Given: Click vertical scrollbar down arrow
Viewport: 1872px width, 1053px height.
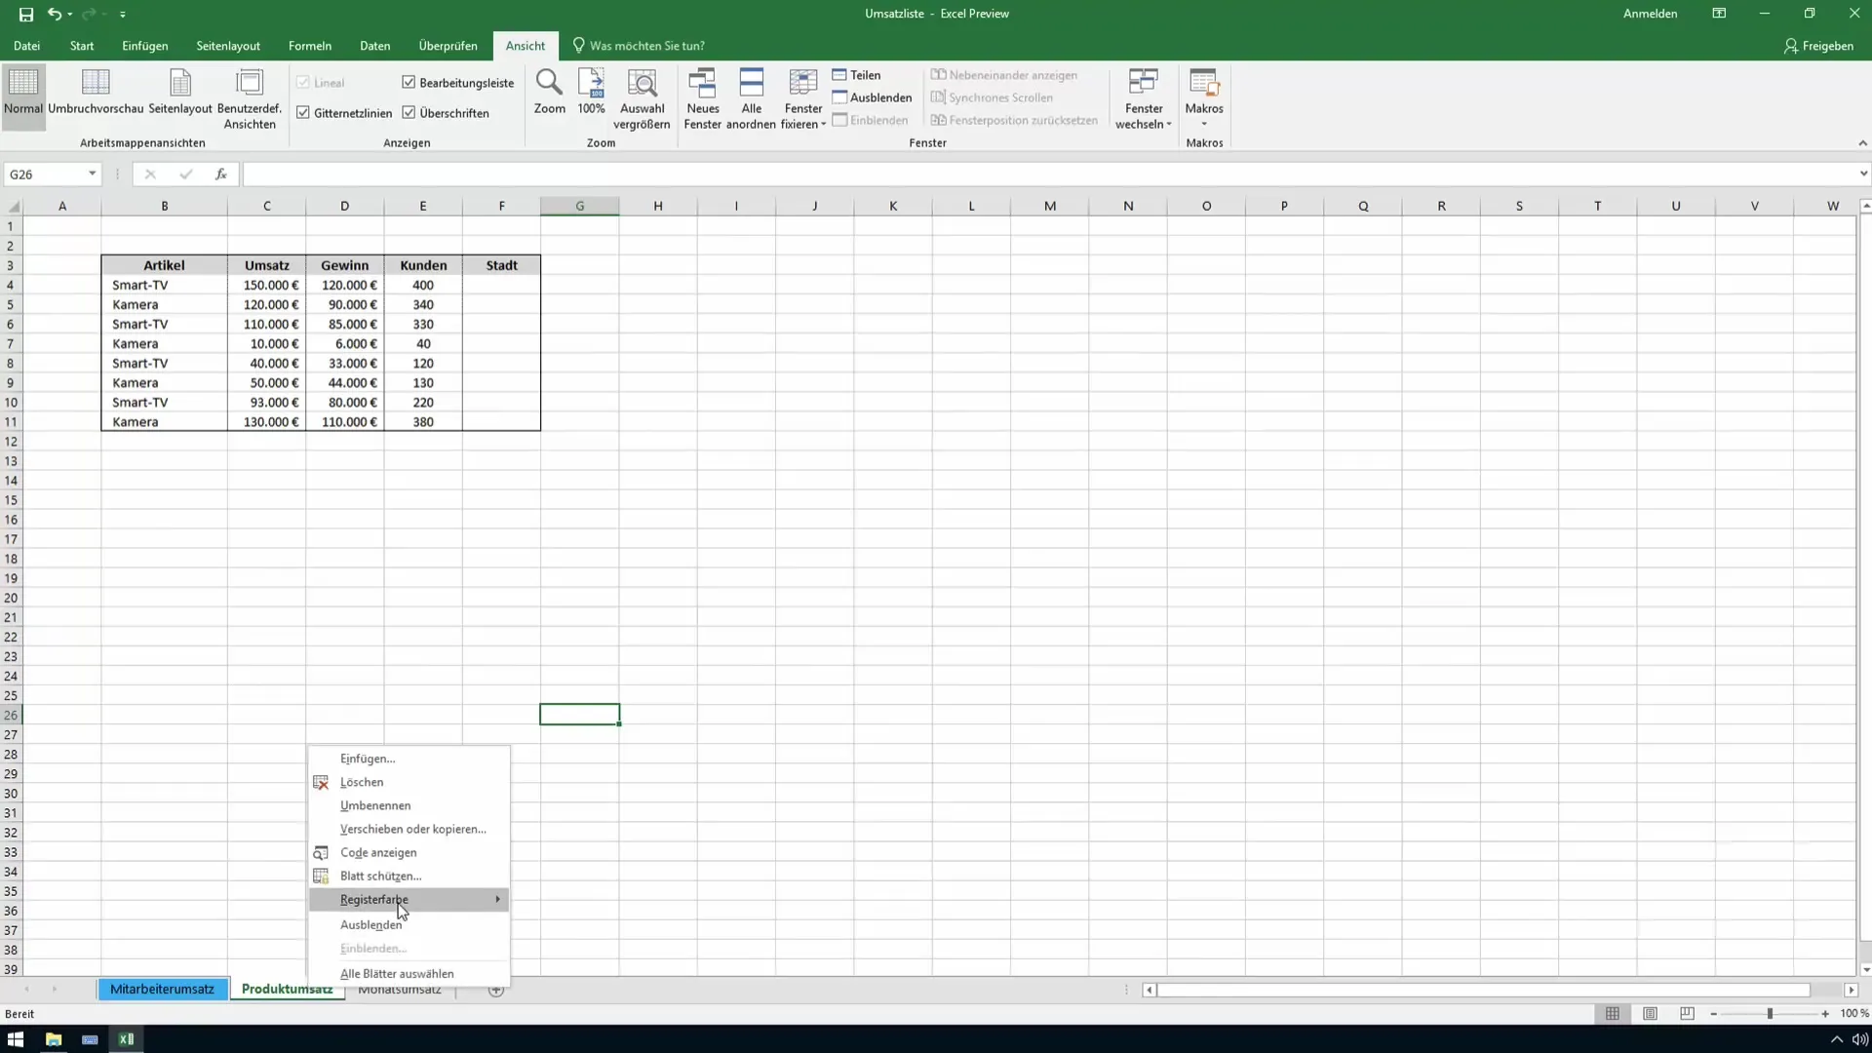Looking at the screenshot, I should click(1866, 969).
